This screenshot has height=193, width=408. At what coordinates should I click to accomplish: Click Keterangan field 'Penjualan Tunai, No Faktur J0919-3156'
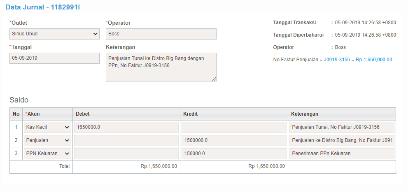click(342, 127)
